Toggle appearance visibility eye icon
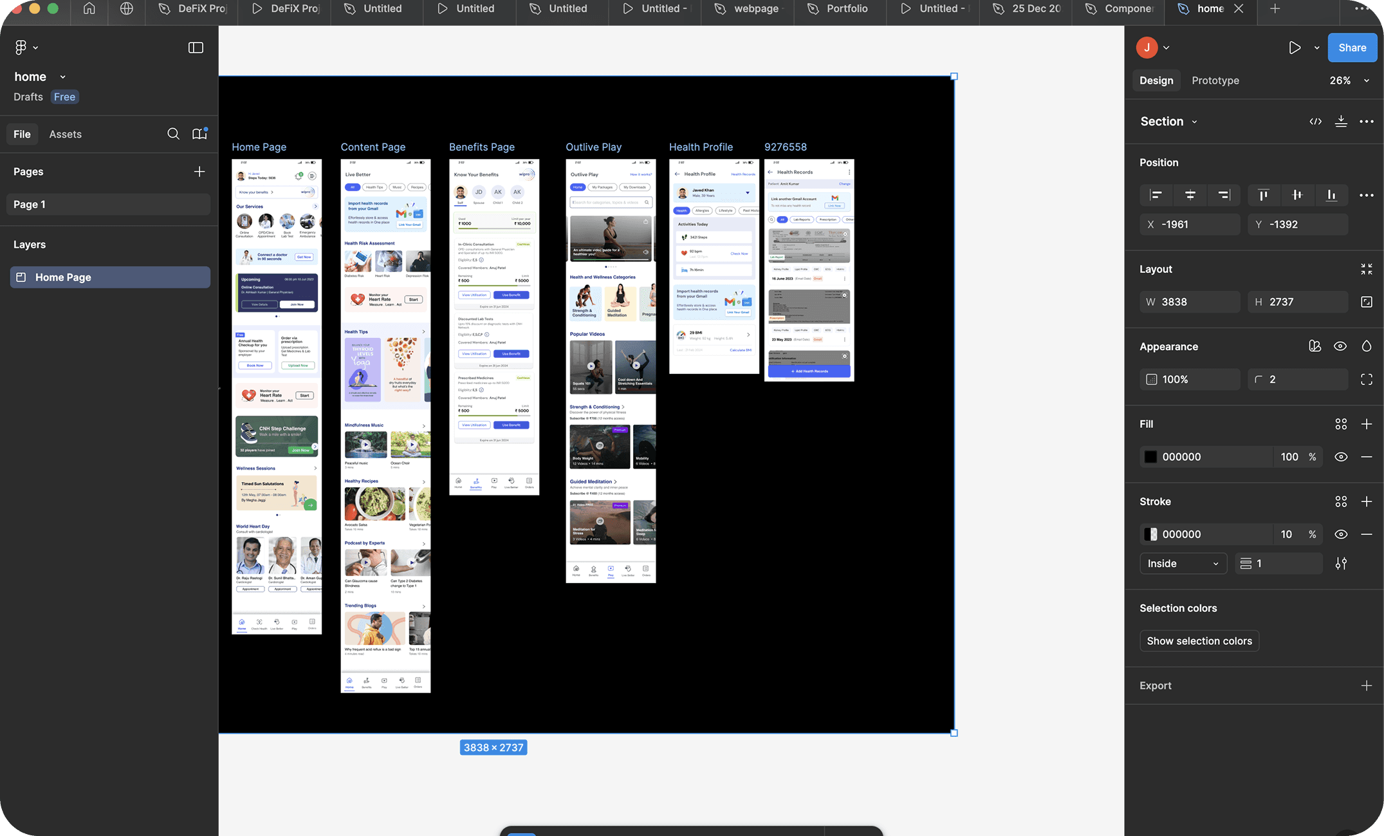Viewport: 1384px width, 836px height. (1340, 346)
